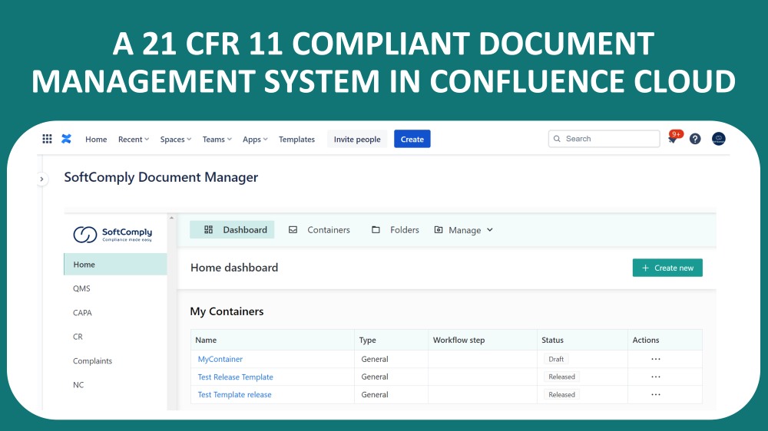
Task: Click the search magnifier icon
Action: [557, 139]
